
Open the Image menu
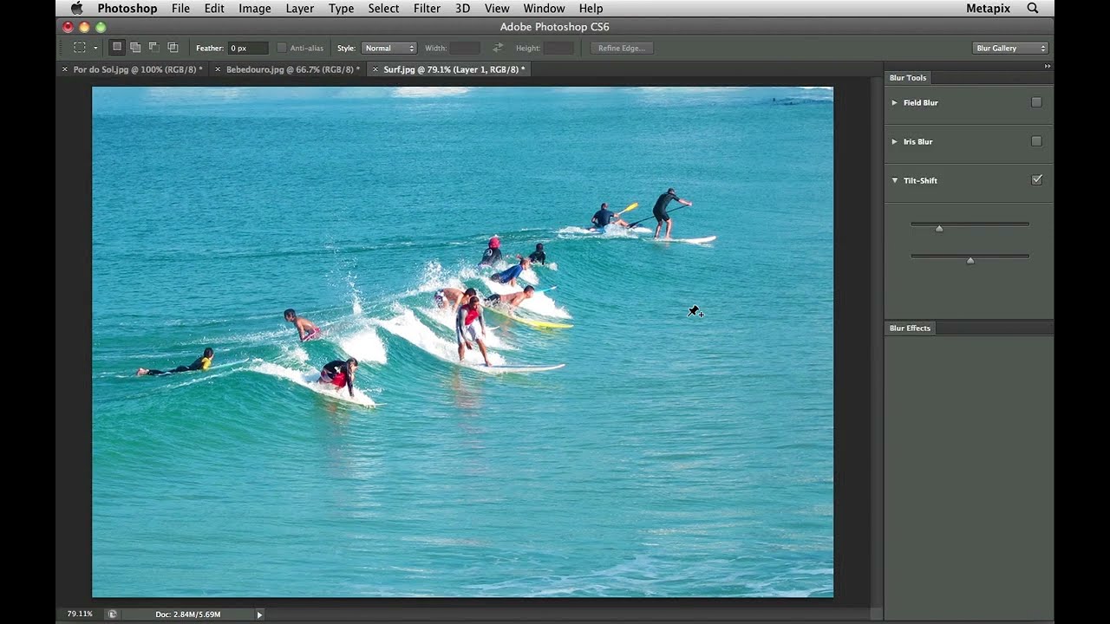255,9
